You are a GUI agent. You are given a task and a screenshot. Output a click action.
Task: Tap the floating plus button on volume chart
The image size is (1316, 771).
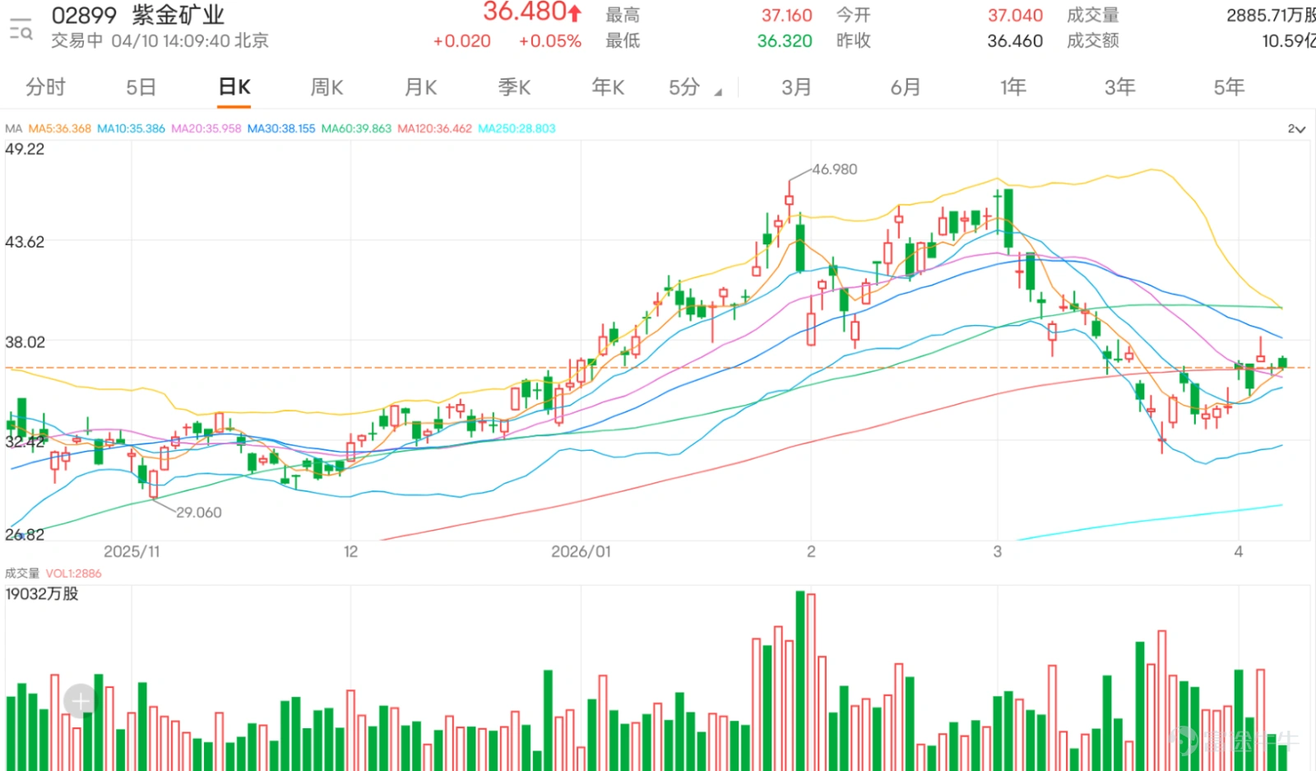[x=81, y=701]
